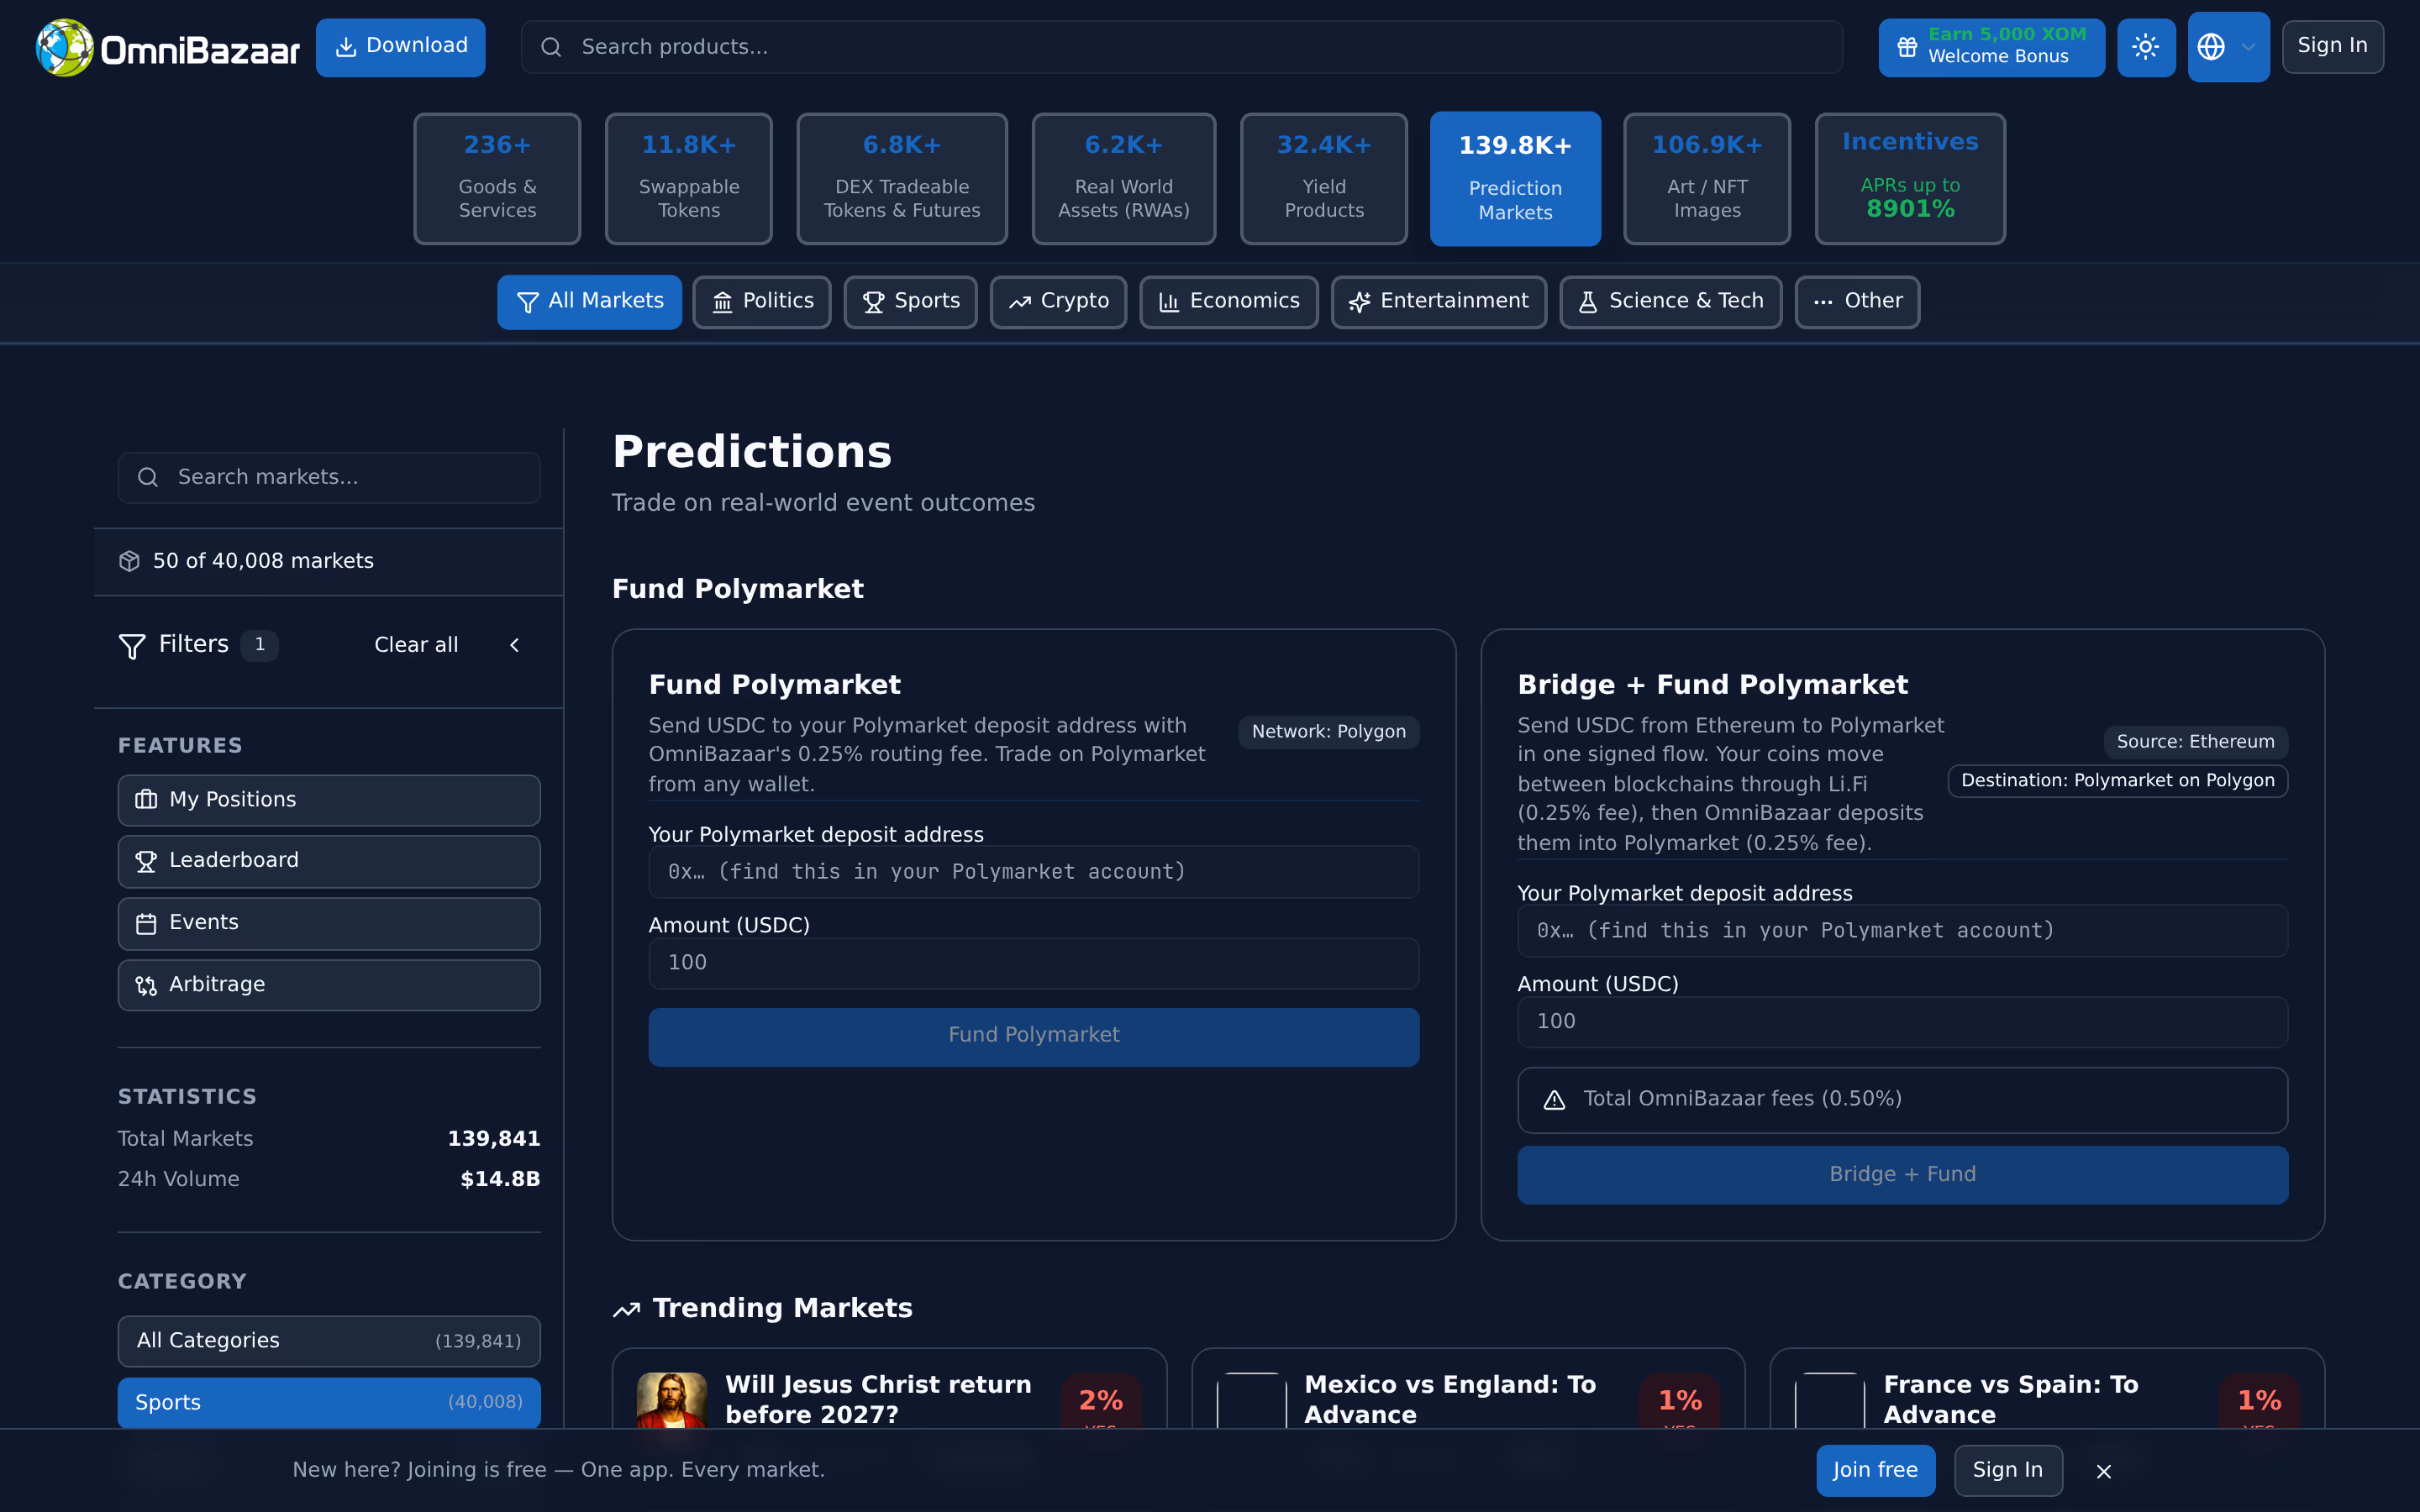
Task: Click the Source: Ethereum badge
Action: [x=2195, y=742]
